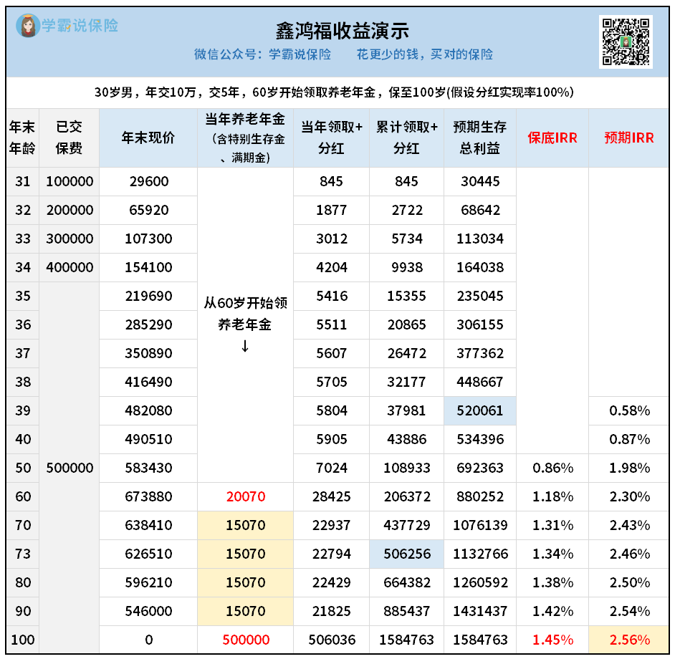
Task: Click the QR code image
Action: [626, 42]
